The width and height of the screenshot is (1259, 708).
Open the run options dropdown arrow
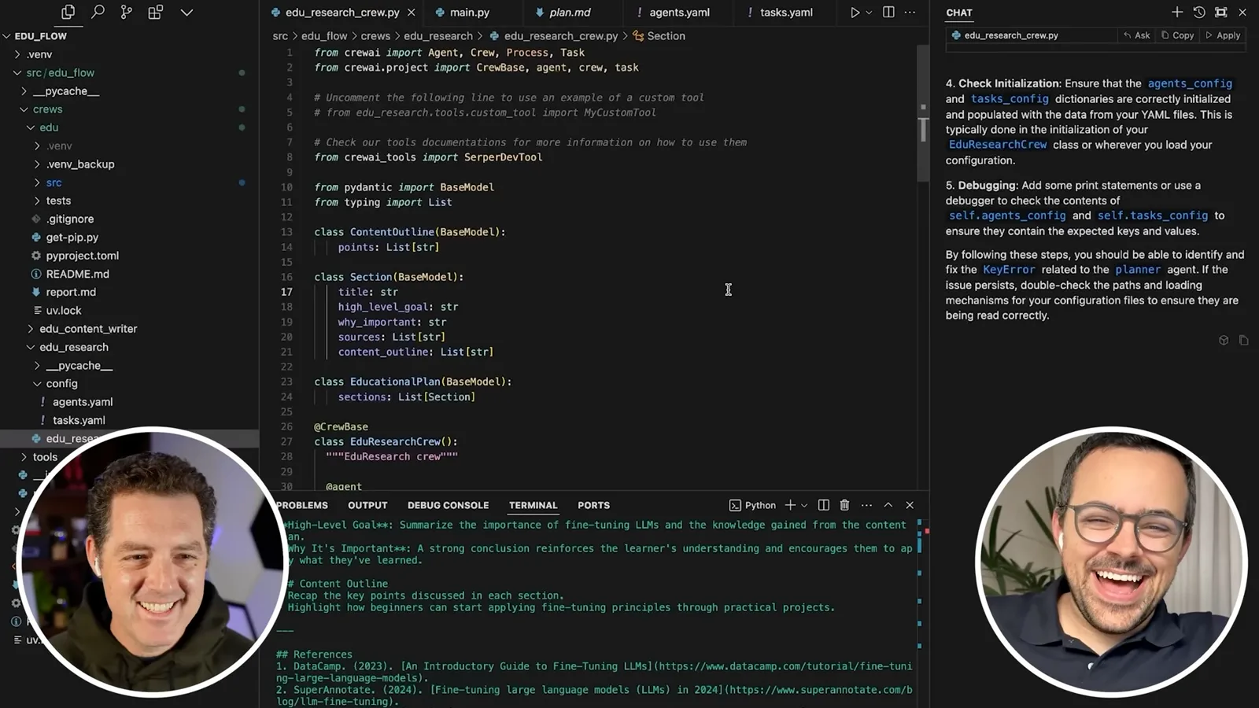point(869,12)
